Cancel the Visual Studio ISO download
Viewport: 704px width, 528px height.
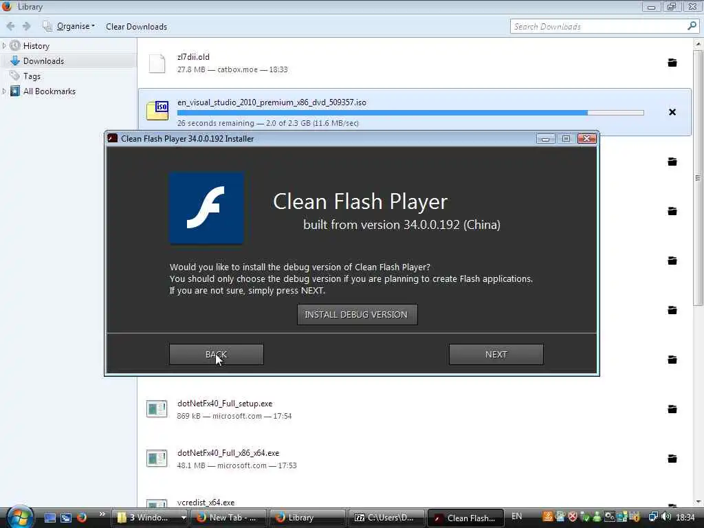pos(672,112)
